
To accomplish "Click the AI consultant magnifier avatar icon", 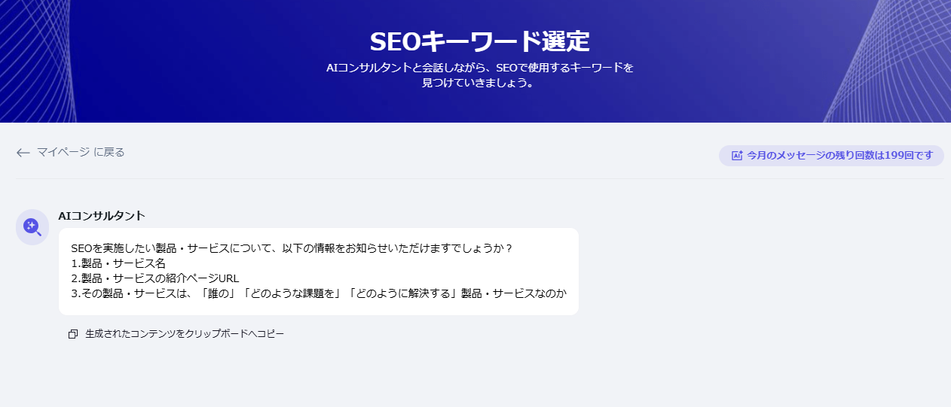I will tap(32, 226).
